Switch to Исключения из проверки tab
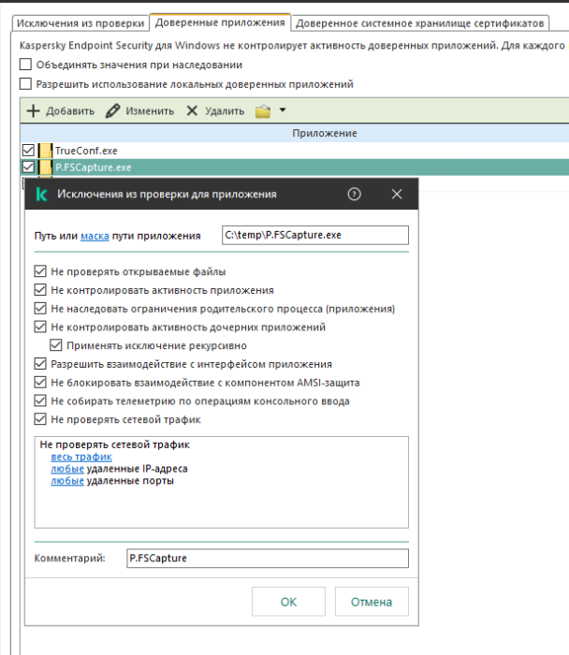The image size is (569, 655). coord(80,23)
